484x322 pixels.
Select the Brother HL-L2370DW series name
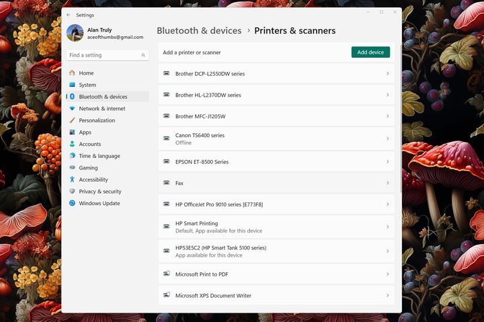coord(208,95)
